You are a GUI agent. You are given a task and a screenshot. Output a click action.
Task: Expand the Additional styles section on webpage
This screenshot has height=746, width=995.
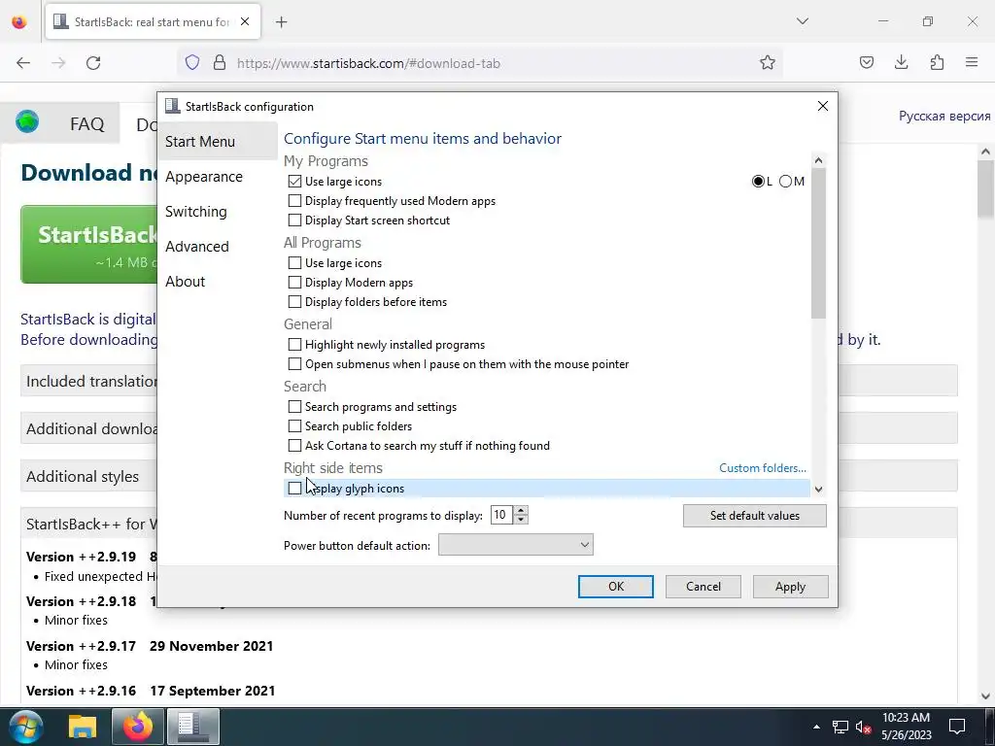point(83,476)
